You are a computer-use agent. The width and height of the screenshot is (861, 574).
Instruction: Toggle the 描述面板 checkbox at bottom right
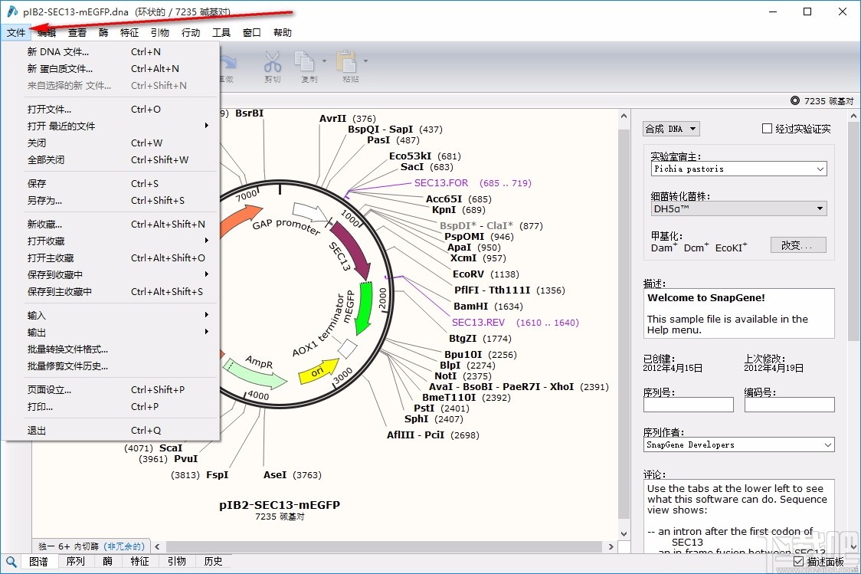pos(799,561)
